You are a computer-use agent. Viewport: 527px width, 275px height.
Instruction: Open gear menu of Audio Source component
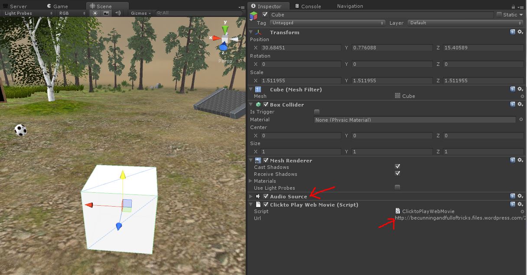click(x=520, y=197)
